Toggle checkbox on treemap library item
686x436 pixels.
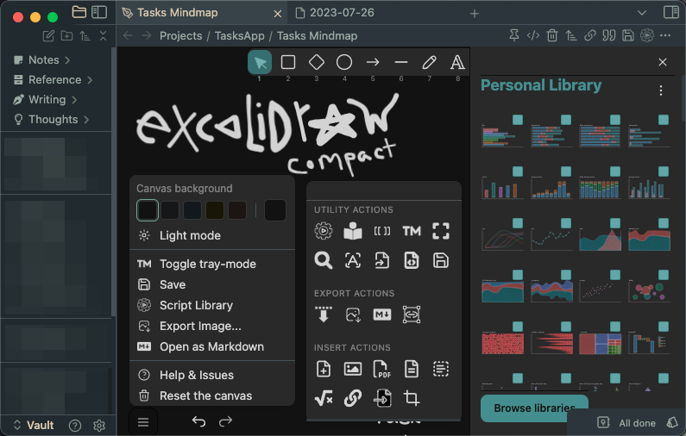tap(615, 327)
